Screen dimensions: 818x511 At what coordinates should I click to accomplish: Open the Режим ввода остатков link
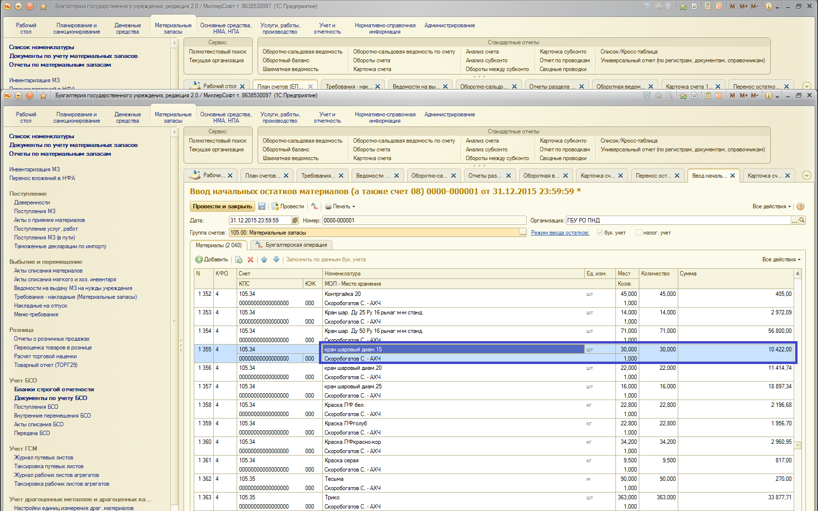click(x=560, y=233)
